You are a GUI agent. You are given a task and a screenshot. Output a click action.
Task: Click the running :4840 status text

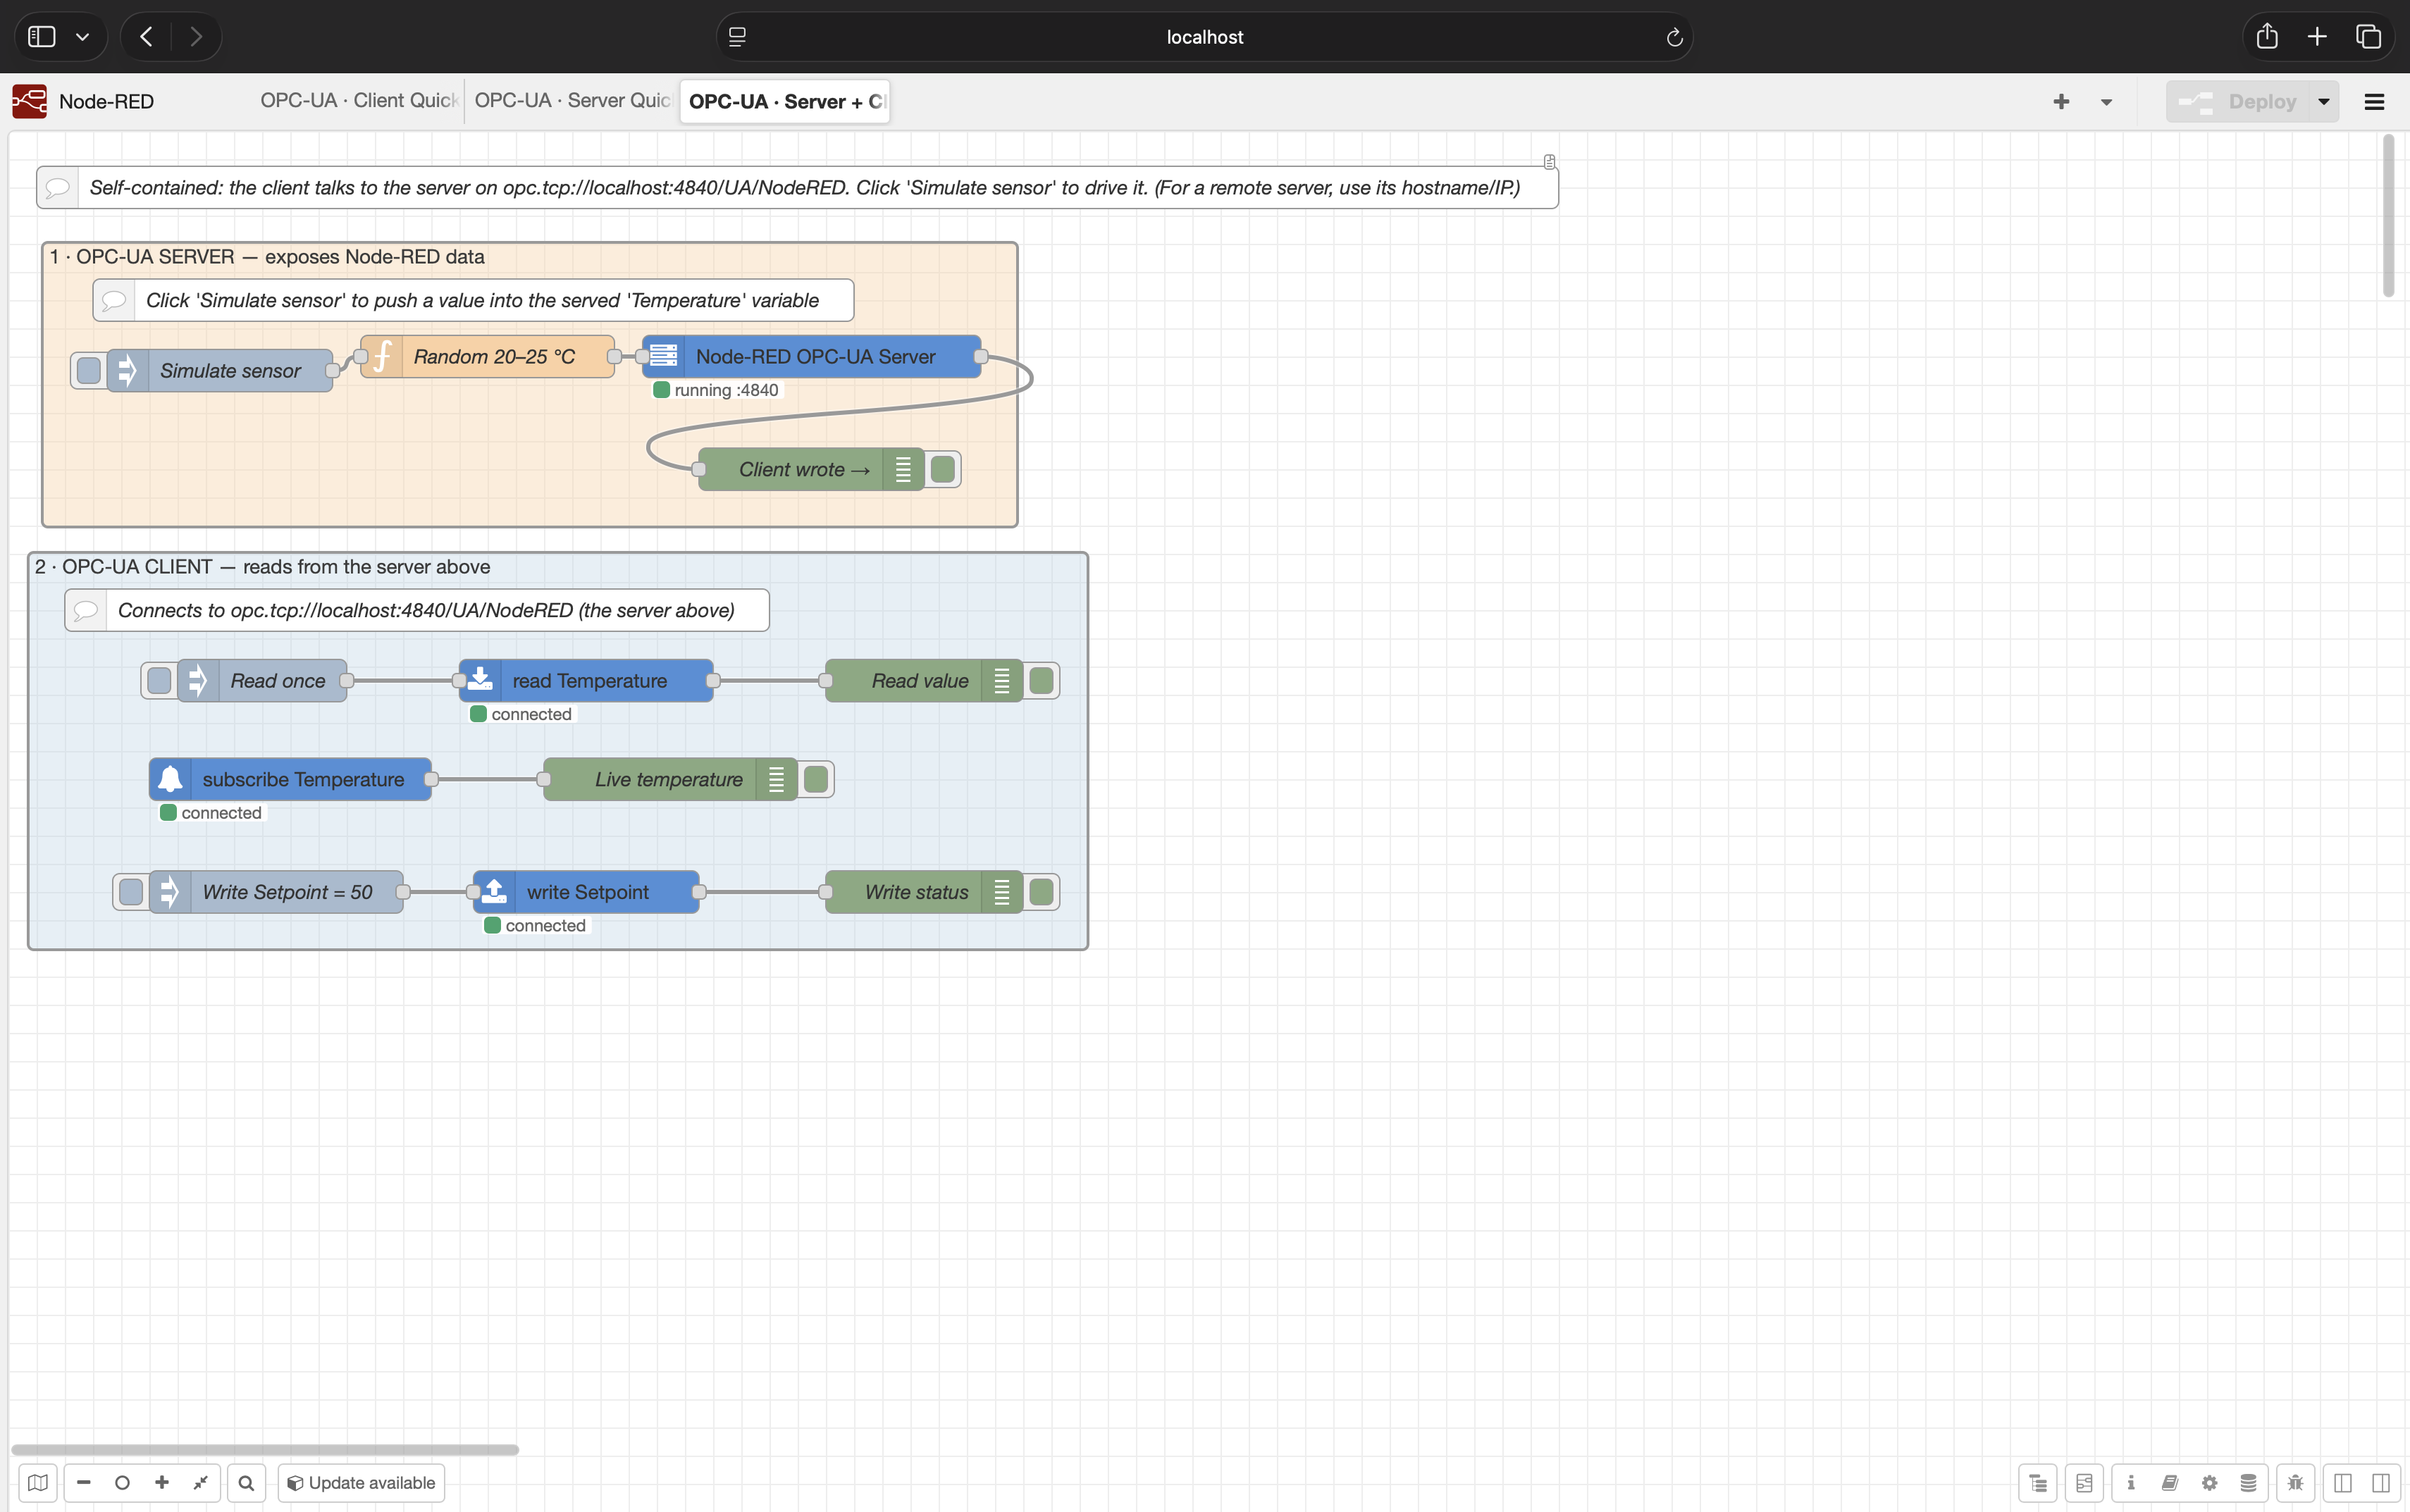coord(726,390)
